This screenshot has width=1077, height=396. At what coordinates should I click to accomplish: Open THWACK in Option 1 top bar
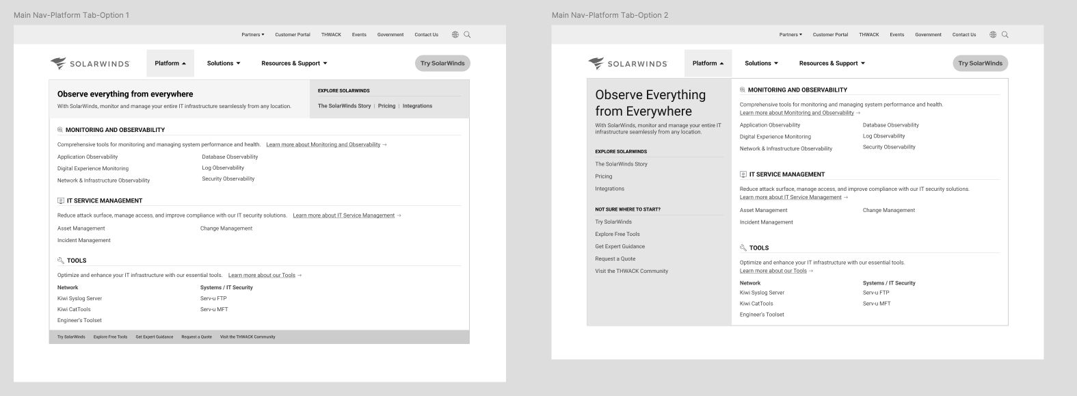tap(331, 34)
